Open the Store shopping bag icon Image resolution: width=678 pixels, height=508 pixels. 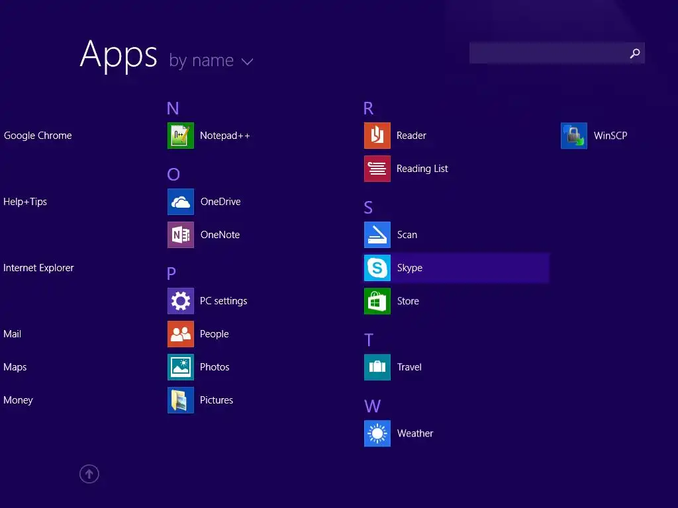click(377, 301)
